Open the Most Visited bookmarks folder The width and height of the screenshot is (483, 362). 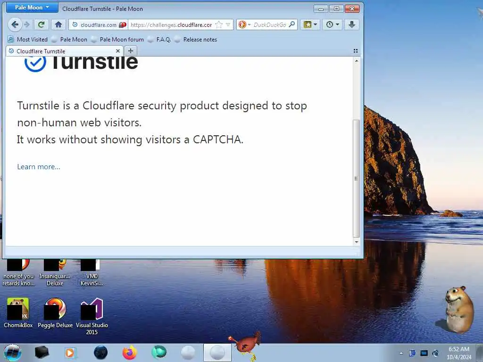click(x=28, y=40)
